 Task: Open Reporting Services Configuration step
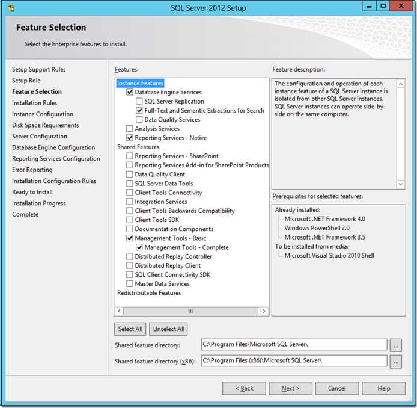pyautogui.click(x=56, y=159)
